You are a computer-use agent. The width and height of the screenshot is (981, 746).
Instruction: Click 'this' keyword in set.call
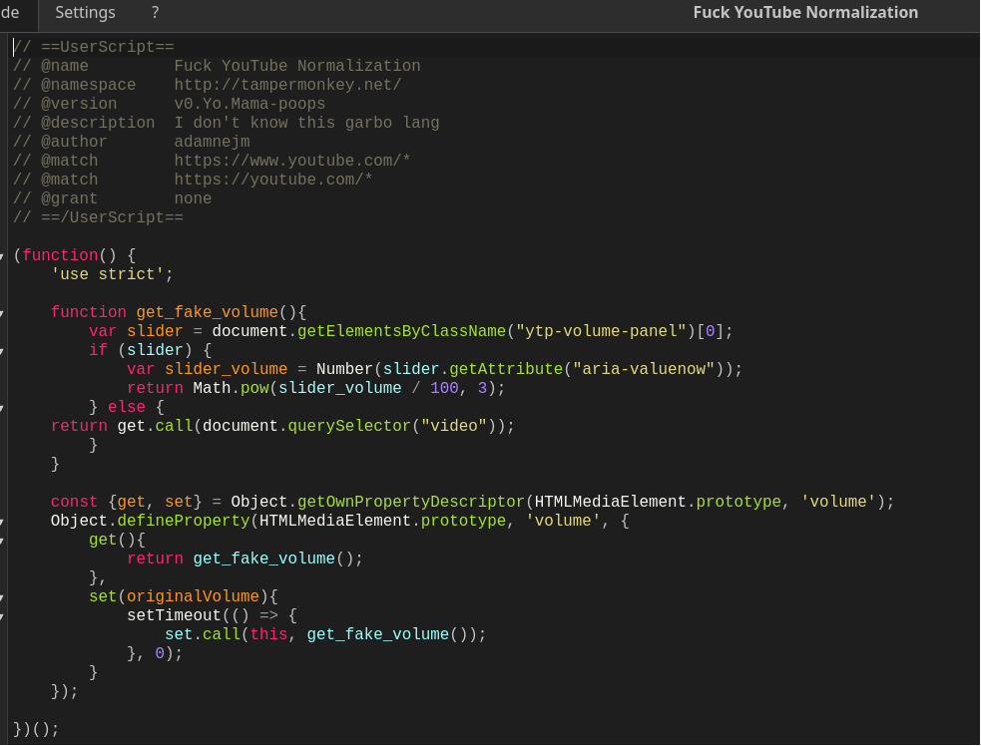click(268, 634)
